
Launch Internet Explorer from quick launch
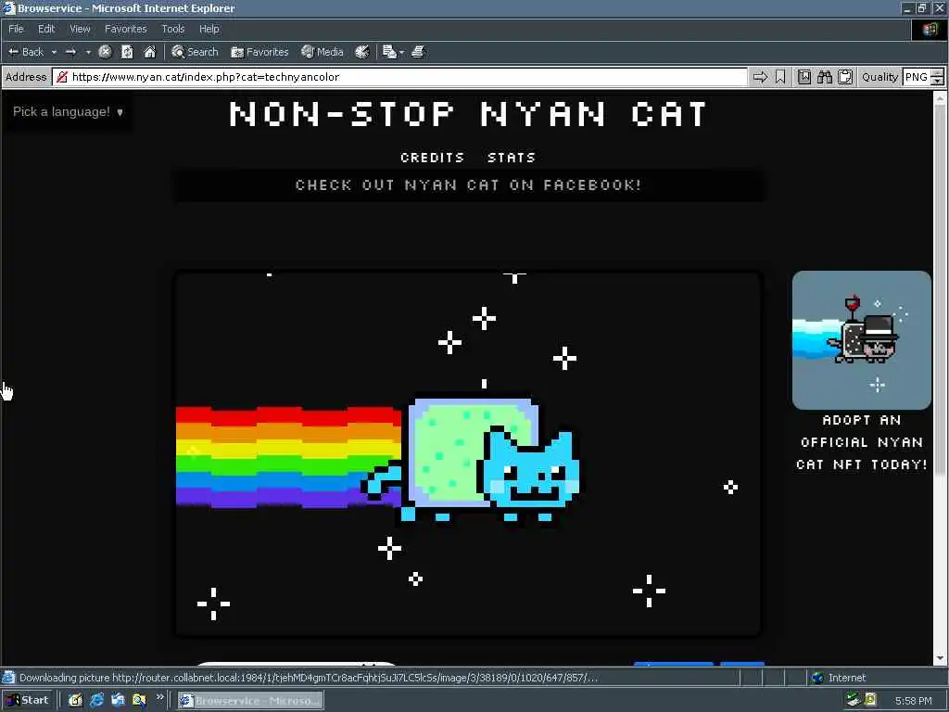click(x=96, y=701)
